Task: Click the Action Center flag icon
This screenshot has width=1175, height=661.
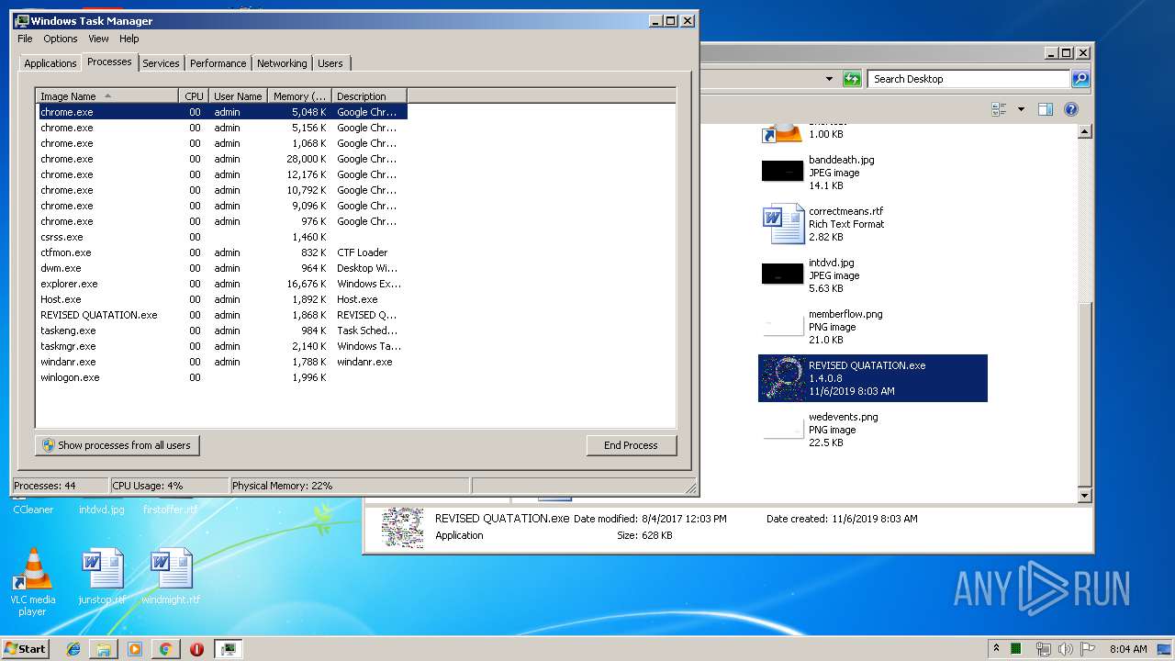Action: click(x=1088, y=649)
